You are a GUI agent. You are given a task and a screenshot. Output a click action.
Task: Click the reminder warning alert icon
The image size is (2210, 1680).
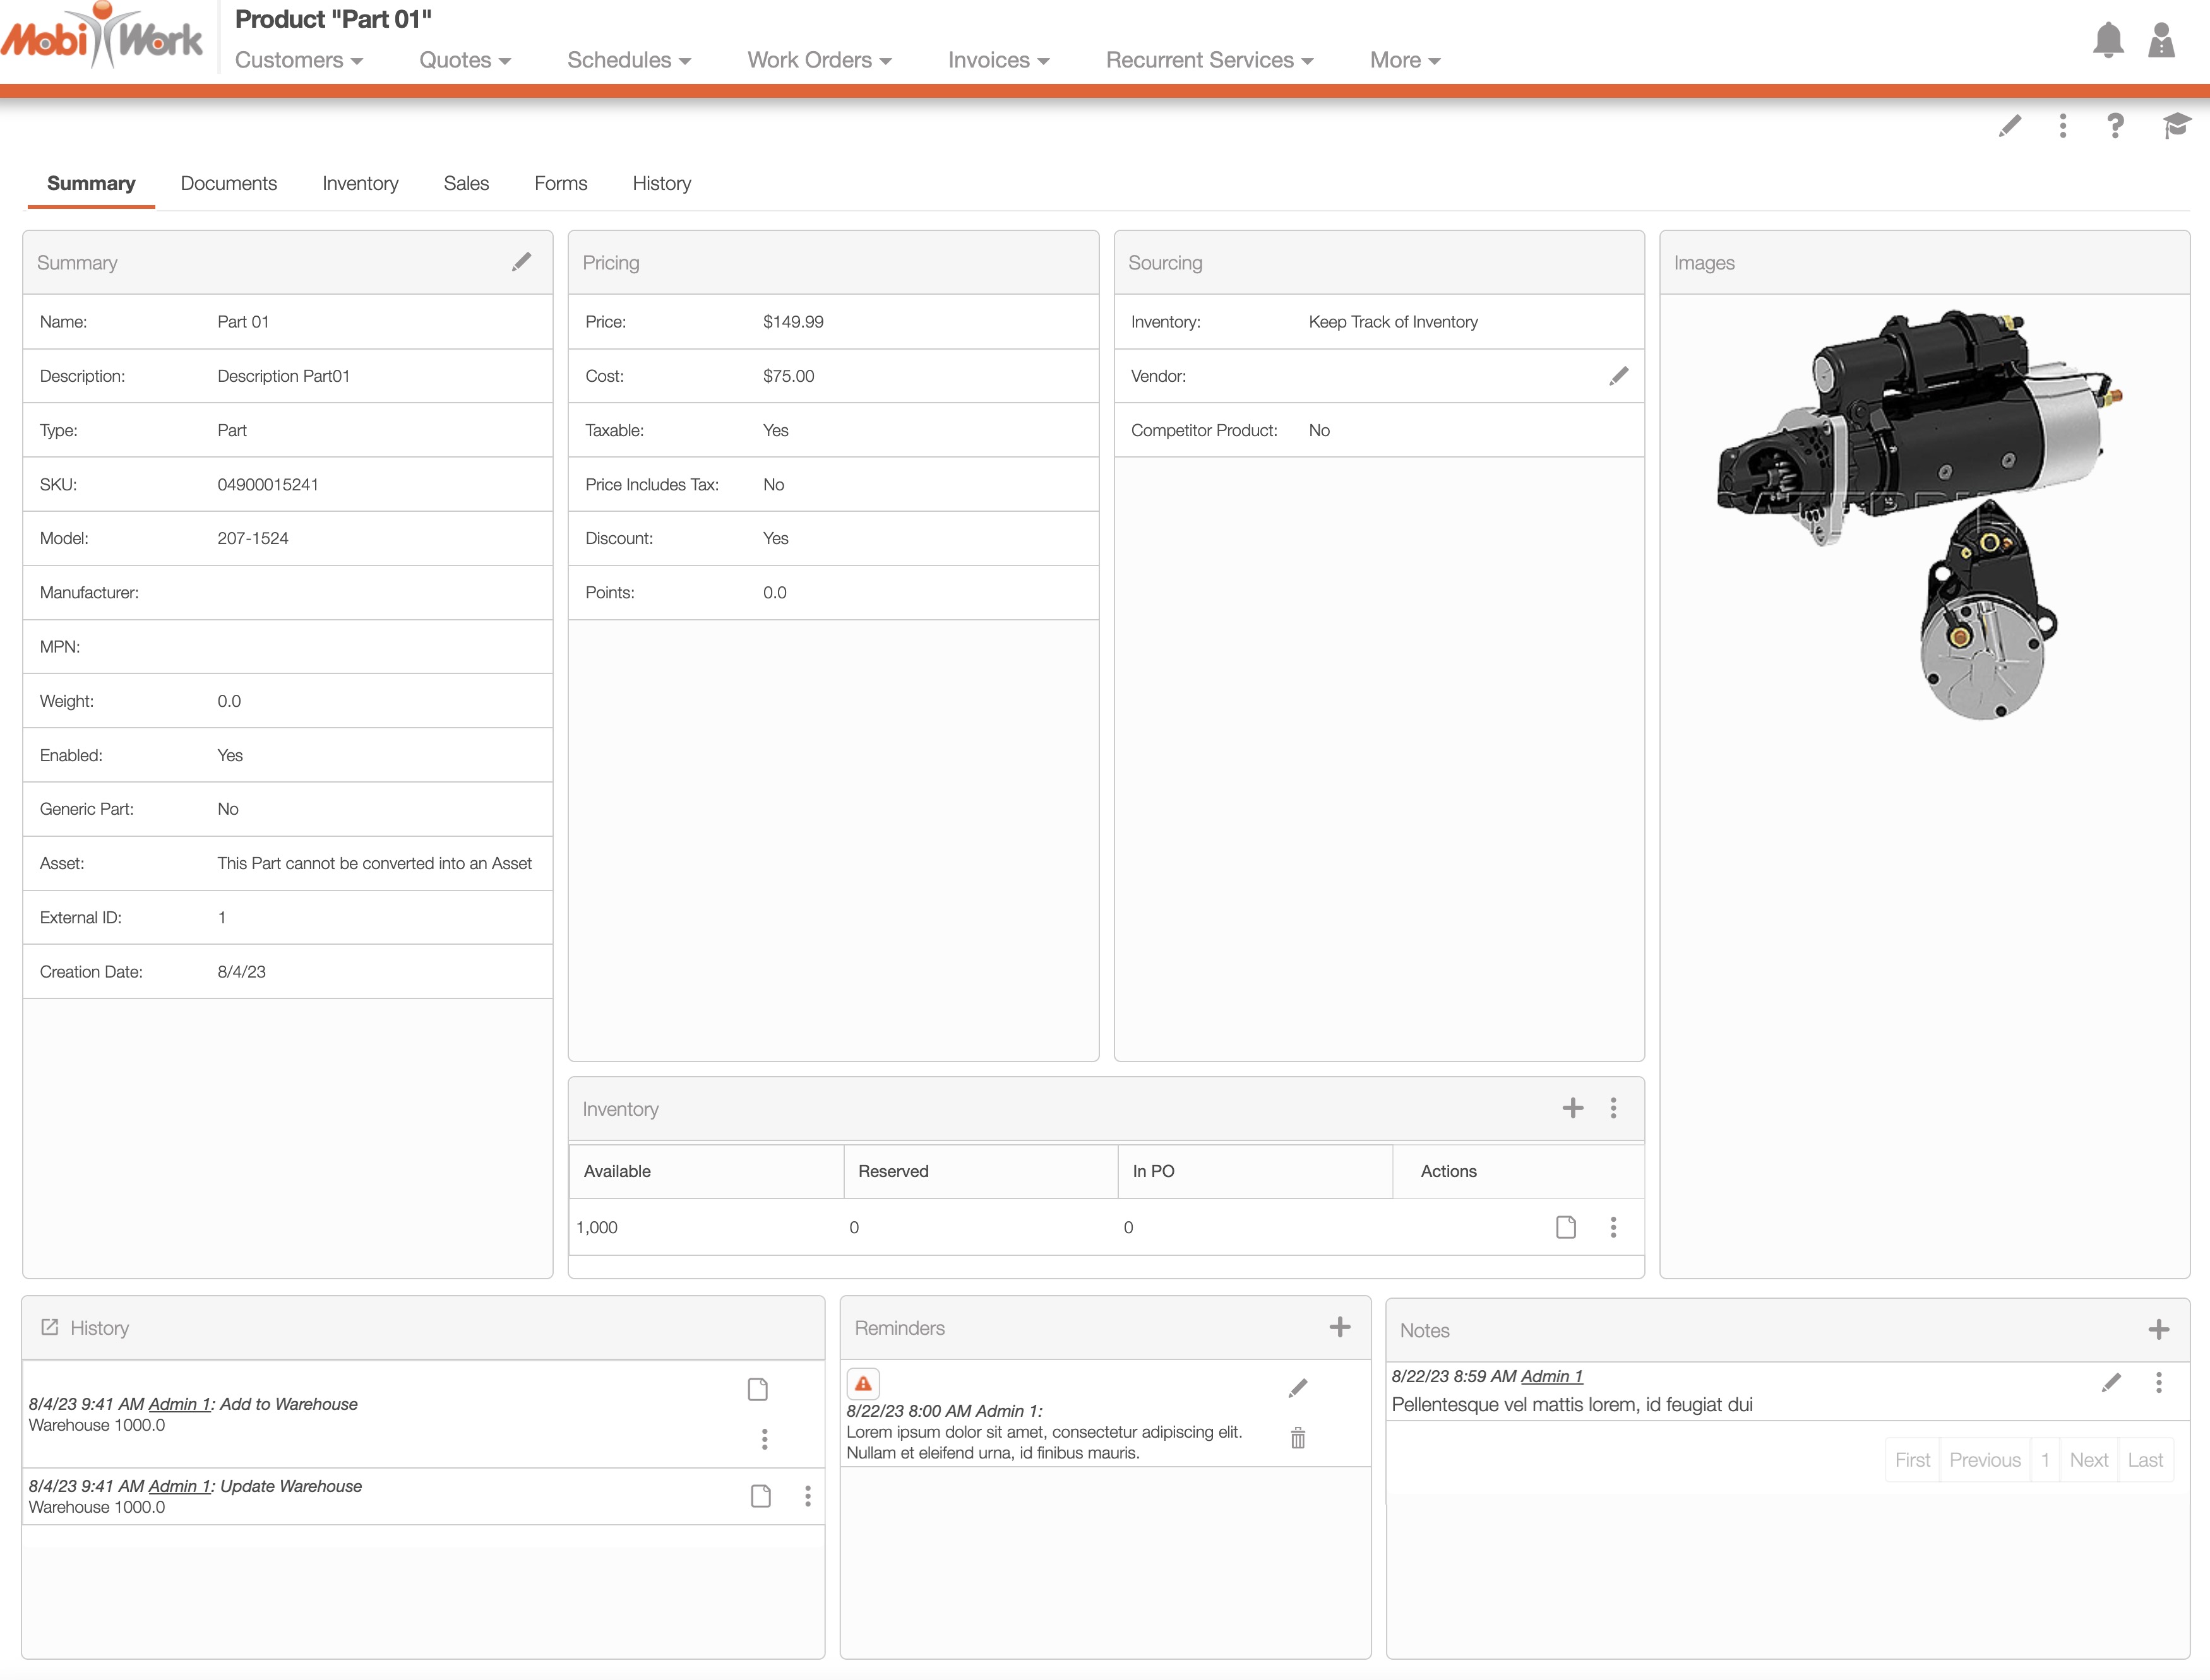[x=863, y=1384]
